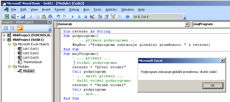Click the Paste clipboard icon
Viewport: 230px width, 102px height.
click(x=44, y=16)
